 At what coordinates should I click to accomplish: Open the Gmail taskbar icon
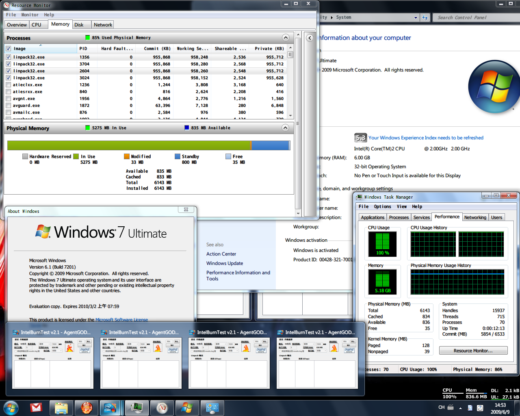point(36,407)
